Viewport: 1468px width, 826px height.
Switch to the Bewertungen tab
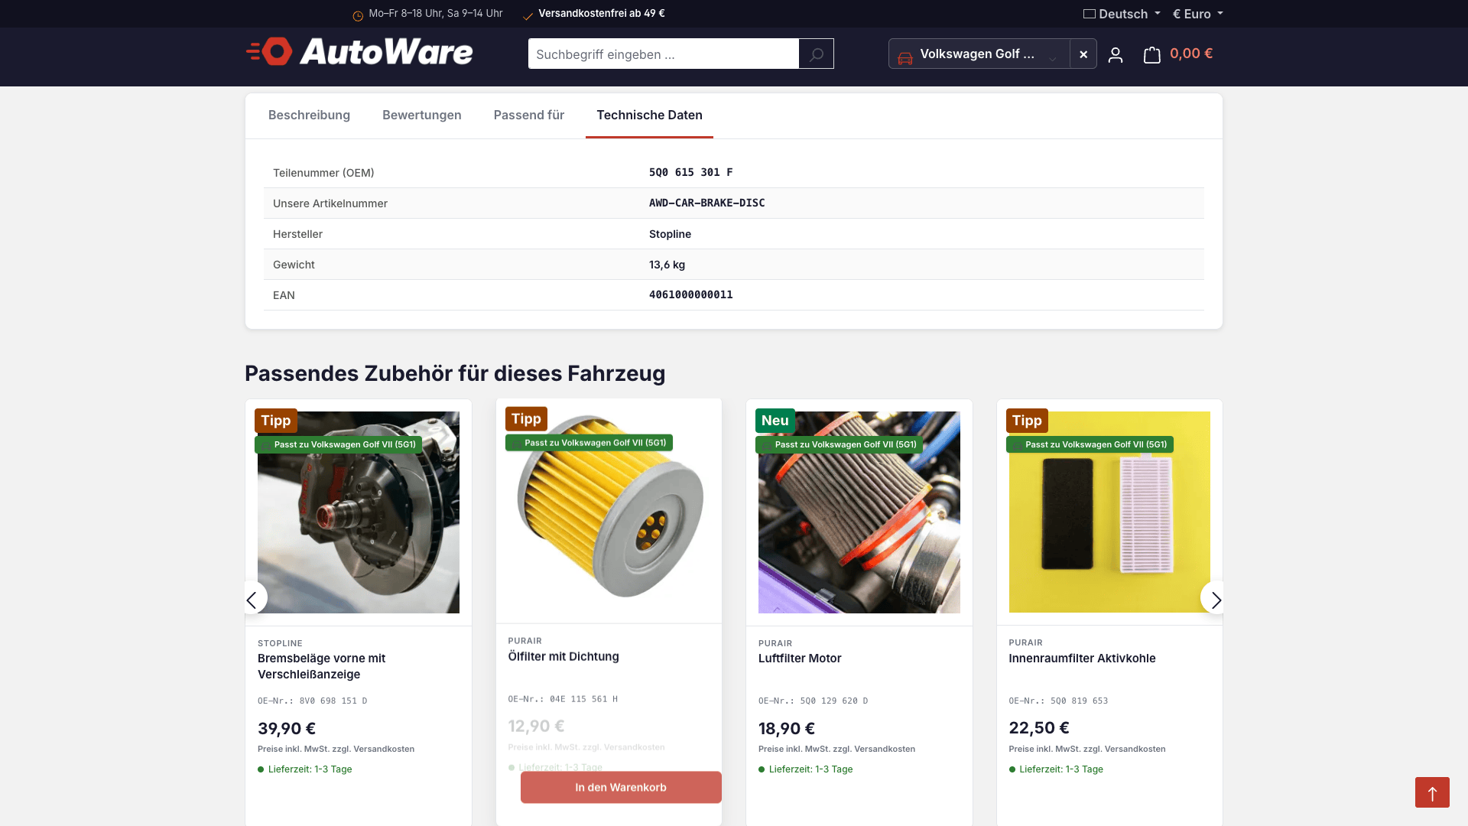[422, 115]
